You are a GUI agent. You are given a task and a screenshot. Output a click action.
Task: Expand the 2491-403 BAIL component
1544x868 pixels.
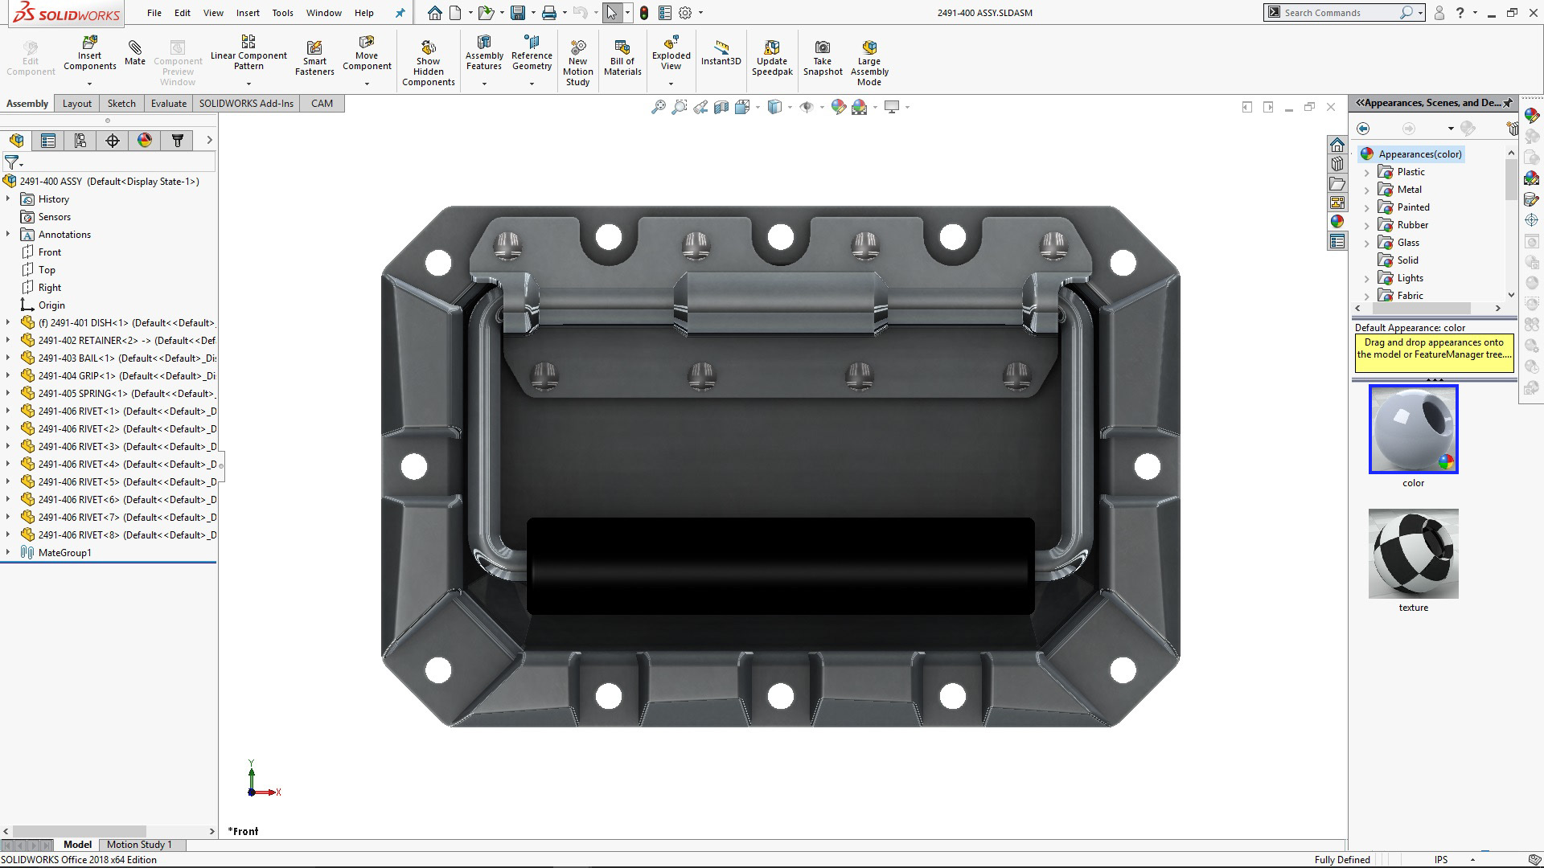(x=8, y=358)
